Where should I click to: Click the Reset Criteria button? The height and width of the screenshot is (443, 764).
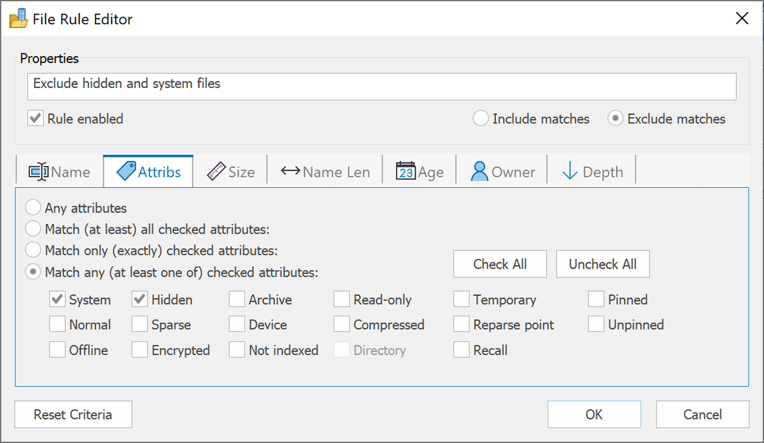pyautogui.click(x=73, y=414)
